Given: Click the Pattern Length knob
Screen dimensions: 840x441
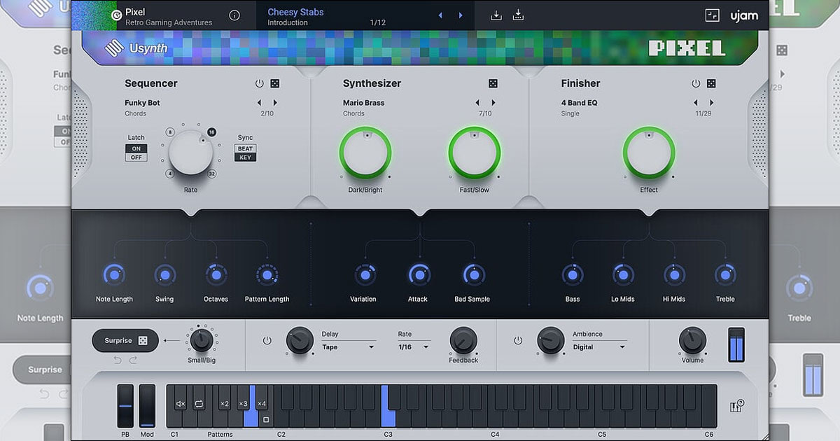Looking at the screenshot, I should tap(267, 275).
